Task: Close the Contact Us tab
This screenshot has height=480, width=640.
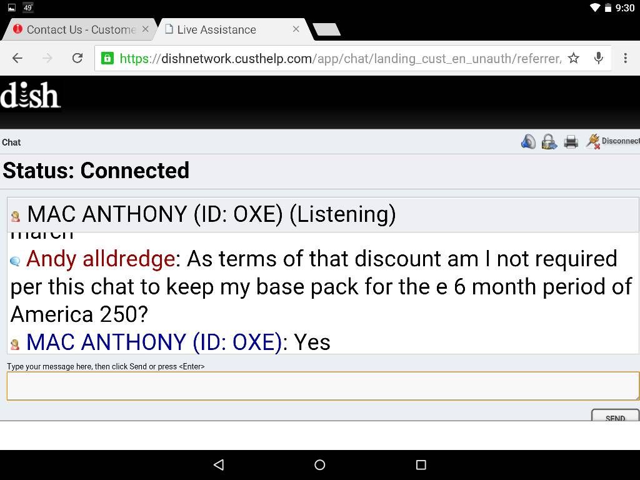Action: (x=145, y=29)
